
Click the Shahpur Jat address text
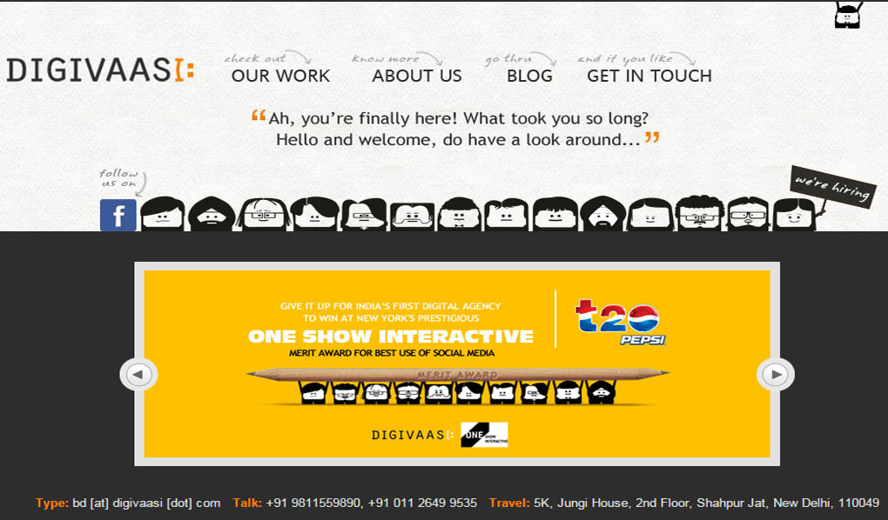tap(706, 503)
